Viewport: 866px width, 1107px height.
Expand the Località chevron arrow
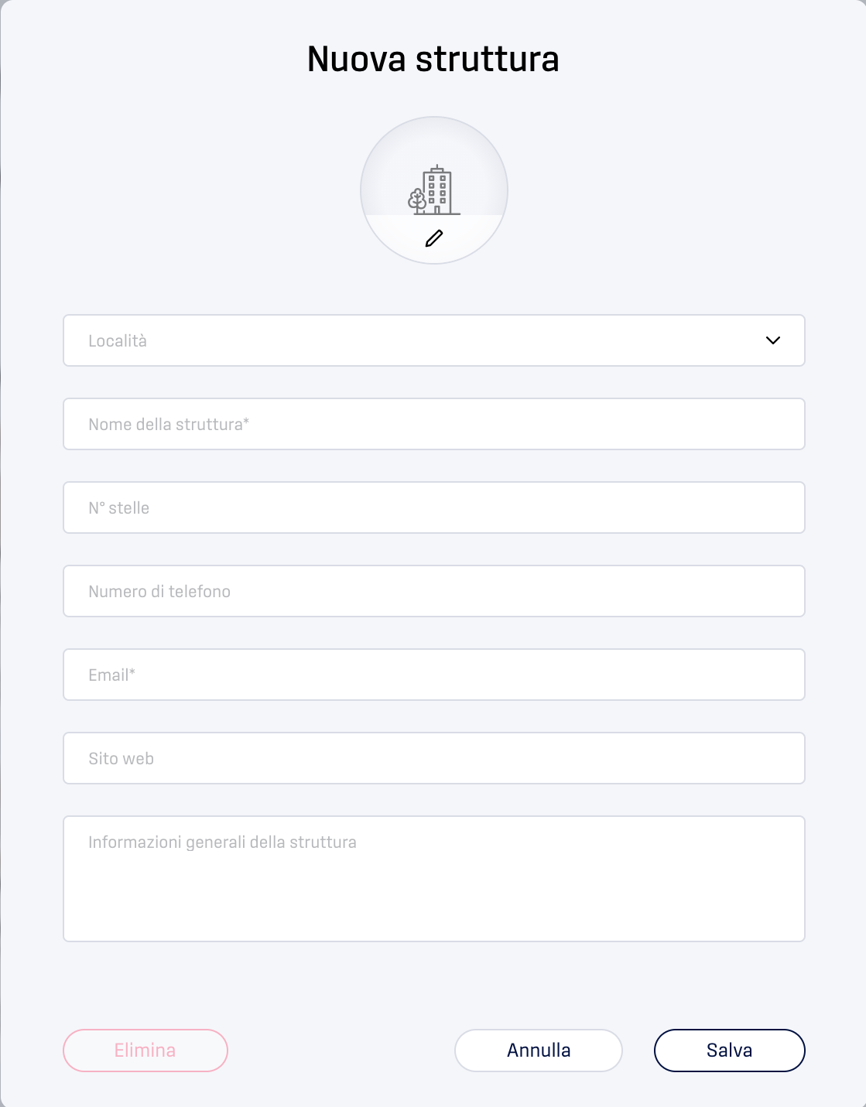(772, 340)
